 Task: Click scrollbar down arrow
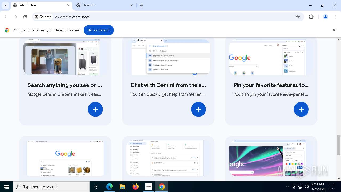pos(339,179)
